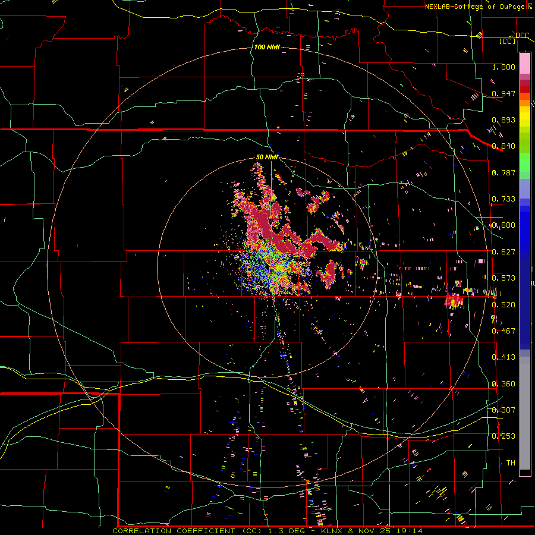Viewport: 535px width, 535px height.
Task: Select the 0.627 value on the color scale
Action: point(503,252)
